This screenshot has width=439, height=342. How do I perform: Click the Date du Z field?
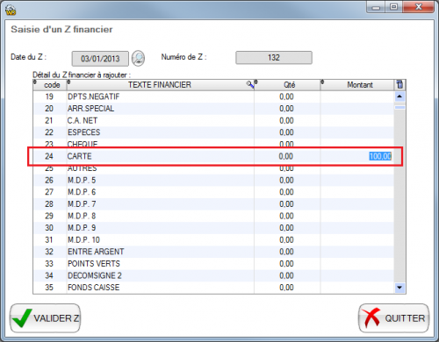[100, 59]
